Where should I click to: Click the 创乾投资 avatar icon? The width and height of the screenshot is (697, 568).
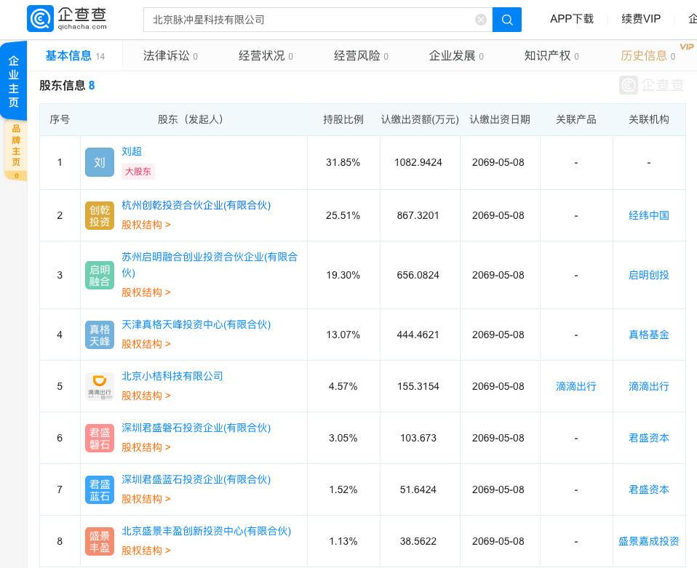tap(100, 215)
